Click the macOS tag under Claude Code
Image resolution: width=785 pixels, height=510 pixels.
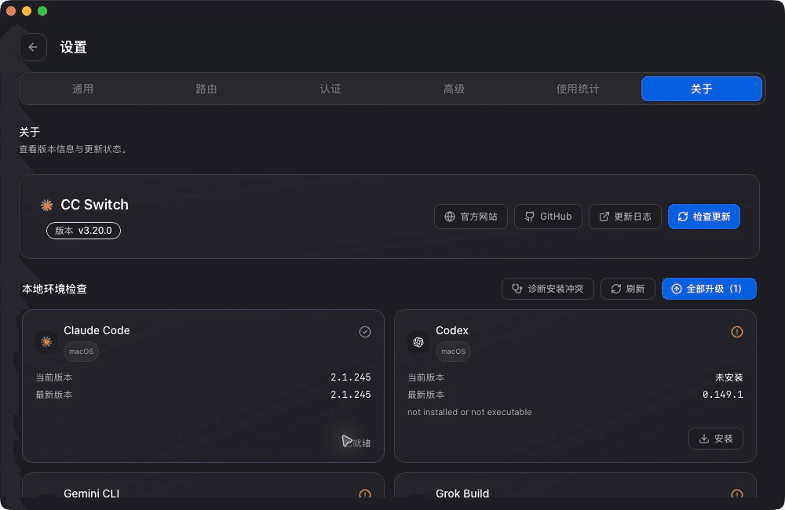click(81, 352)
